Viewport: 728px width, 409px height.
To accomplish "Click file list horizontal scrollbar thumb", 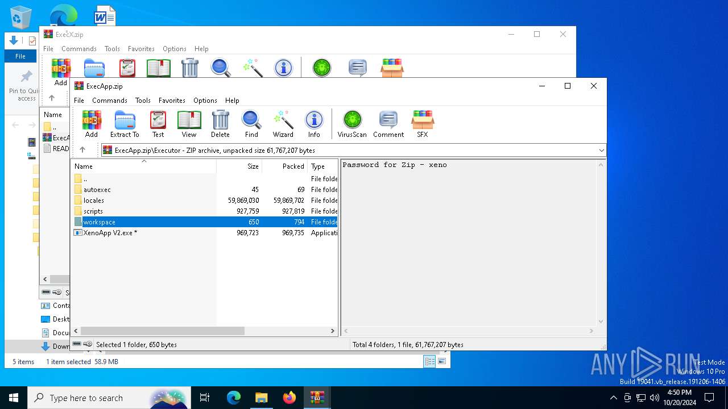I will (162, 331).
